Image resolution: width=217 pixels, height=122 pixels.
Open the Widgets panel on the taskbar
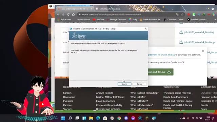coord(84,118)
